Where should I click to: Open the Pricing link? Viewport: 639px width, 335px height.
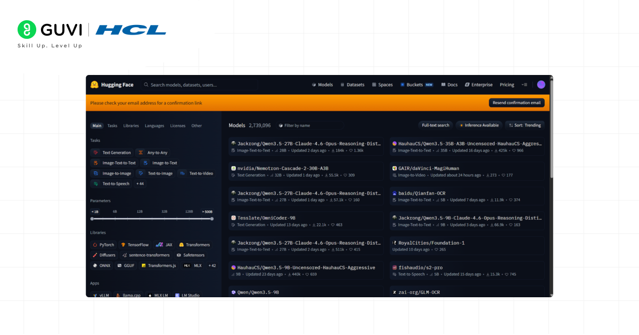click(507, 85)
